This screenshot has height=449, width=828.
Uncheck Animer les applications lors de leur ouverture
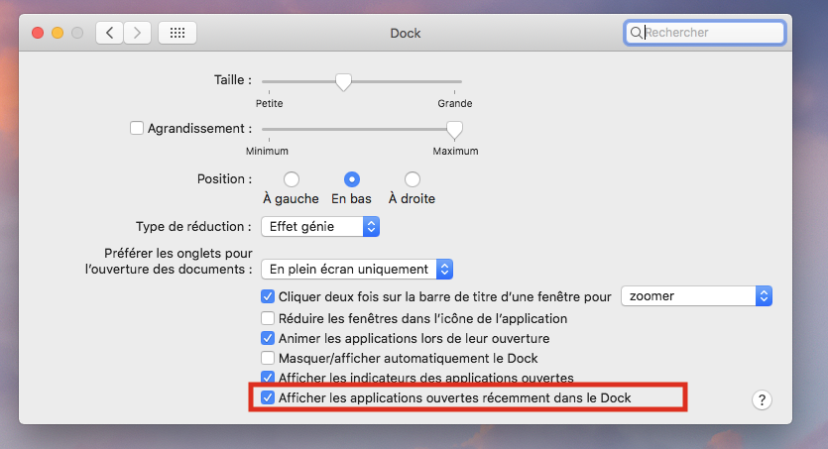[268, 338]
